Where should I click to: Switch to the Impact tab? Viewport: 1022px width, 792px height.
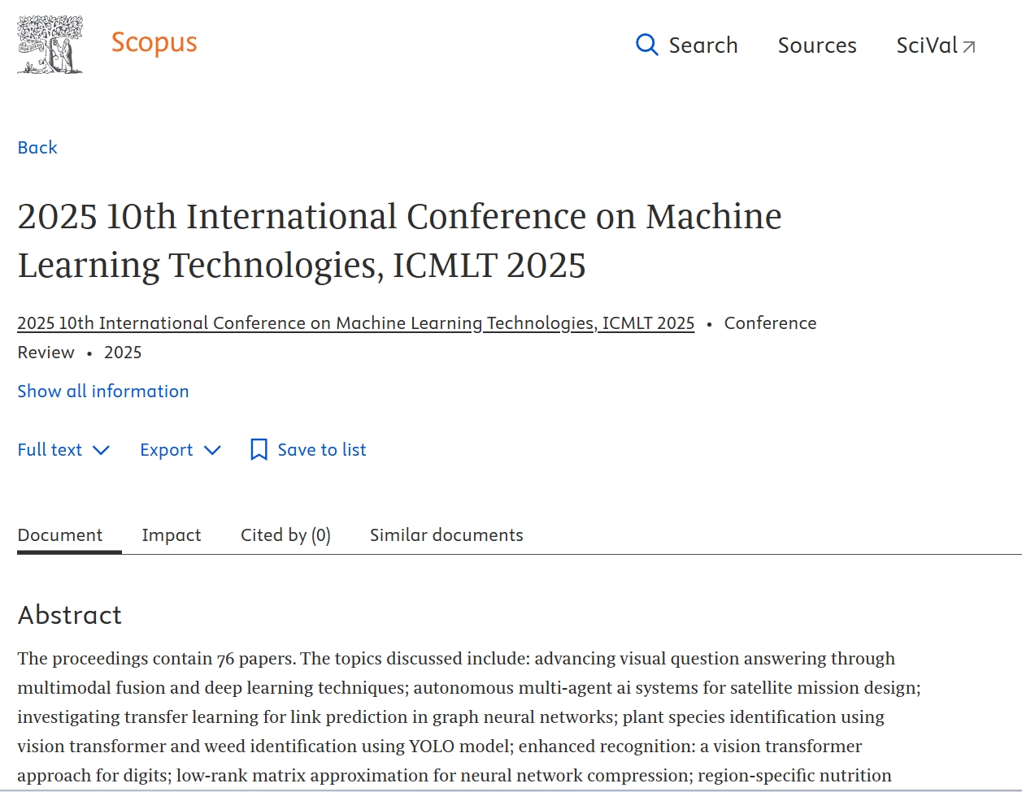(171, 535)
